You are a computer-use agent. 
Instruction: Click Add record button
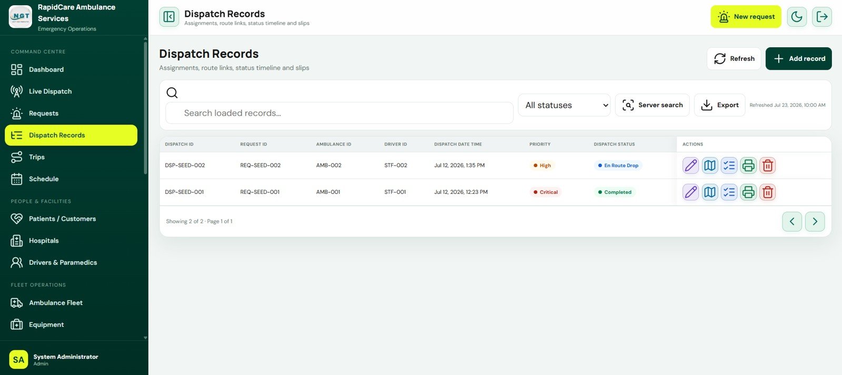[x=798, y=59]
